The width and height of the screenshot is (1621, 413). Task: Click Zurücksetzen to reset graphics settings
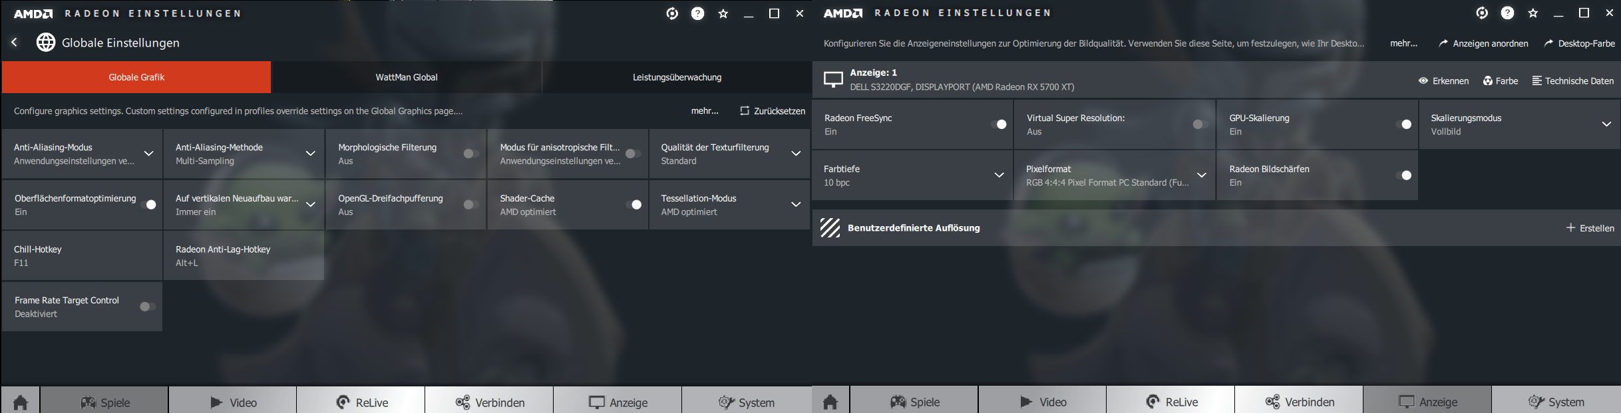coord(773,111)
